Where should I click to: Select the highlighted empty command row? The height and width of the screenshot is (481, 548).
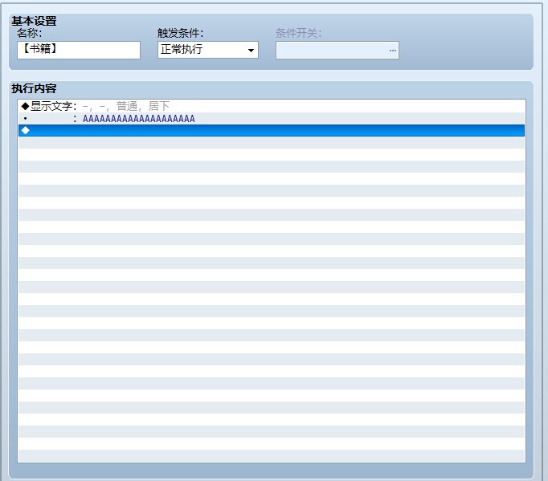point(272,130)
